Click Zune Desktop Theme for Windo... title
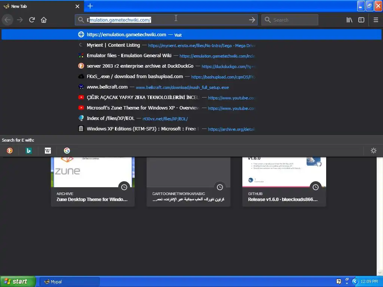The image size is (383, 287). coord(92,200)
